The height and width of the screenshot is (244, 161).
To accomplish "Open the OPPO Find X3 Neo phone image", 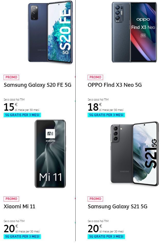I will (134, 32).
